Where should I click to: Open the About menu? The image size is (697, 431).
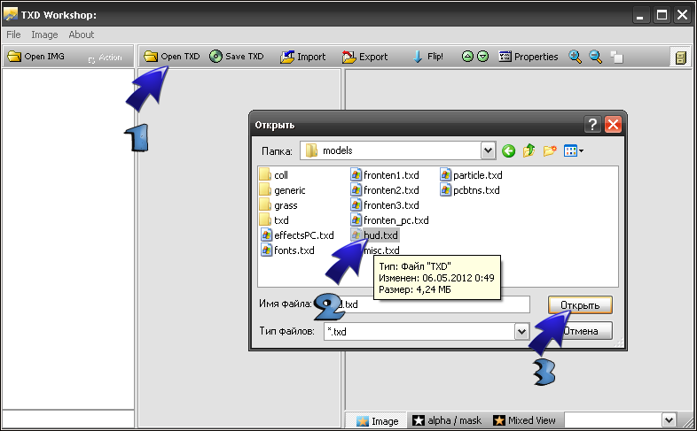coord(82,35)
